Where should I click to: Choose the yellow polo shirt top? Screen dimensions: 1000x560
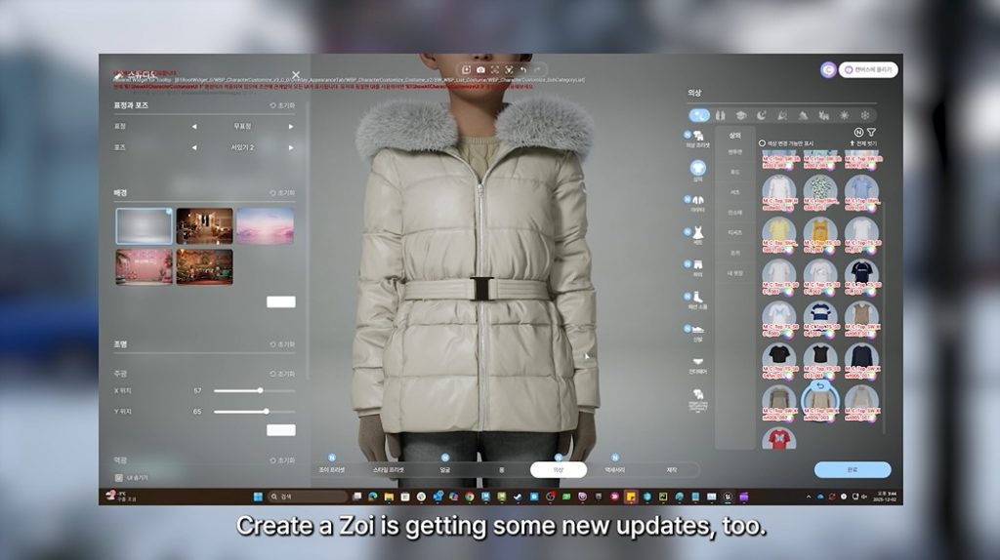[x=778, y=234]
